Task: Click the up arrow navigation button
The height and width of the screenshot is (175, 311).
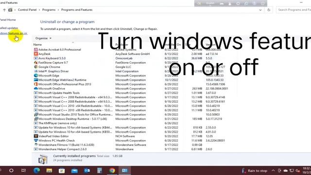Action: [x=4, y=10]
